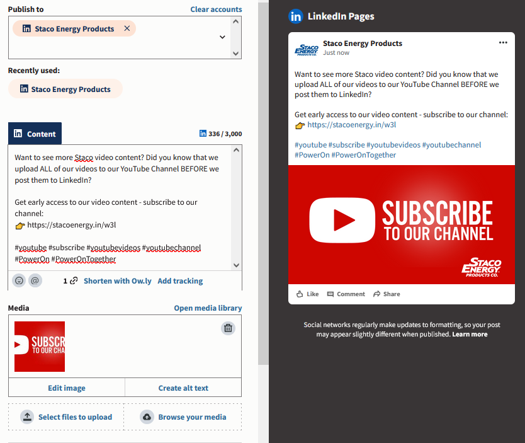Select recently used Staco Energy Products account
This screenshot has height=443, width=525.
65,89
